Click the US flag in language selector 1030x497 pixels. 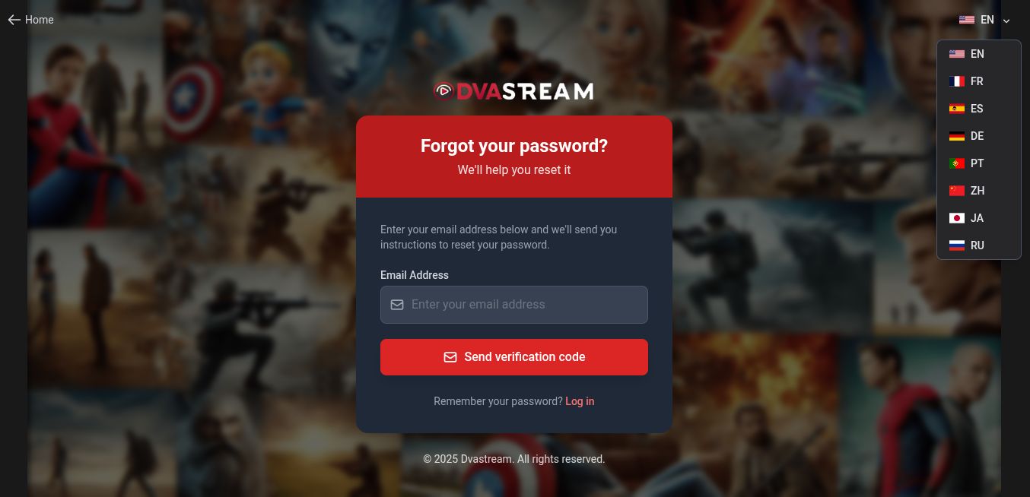(967, 20)
